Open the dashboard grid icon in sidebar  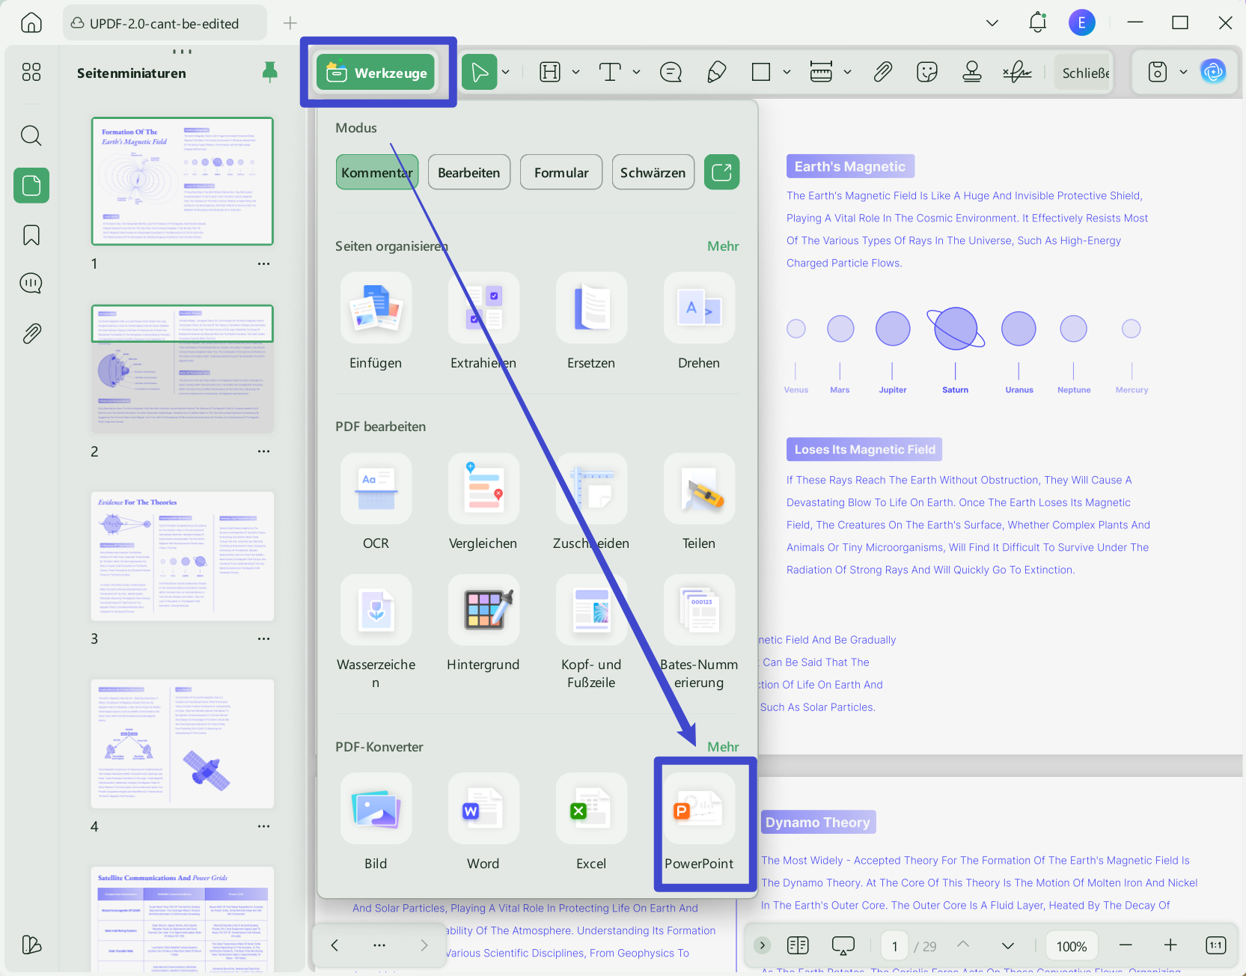pos(31,72)
